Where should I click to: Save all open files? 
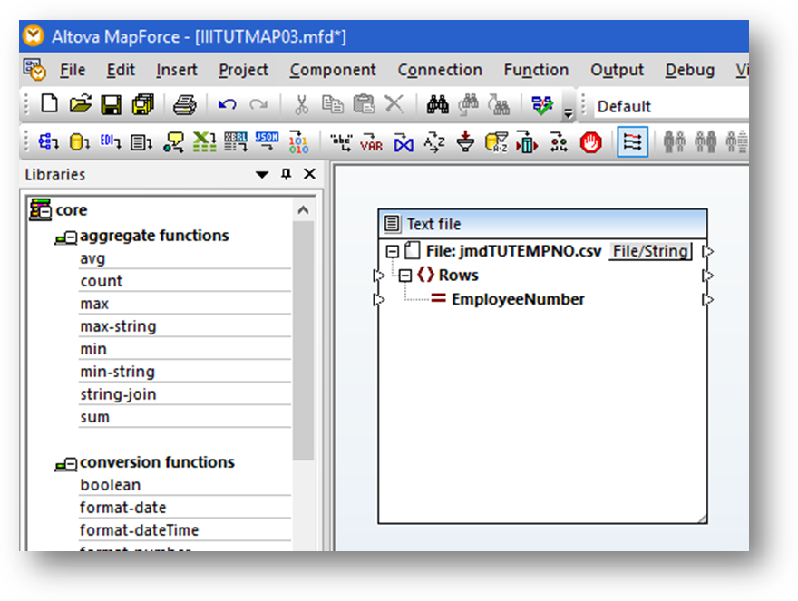(x=143, y=104)
